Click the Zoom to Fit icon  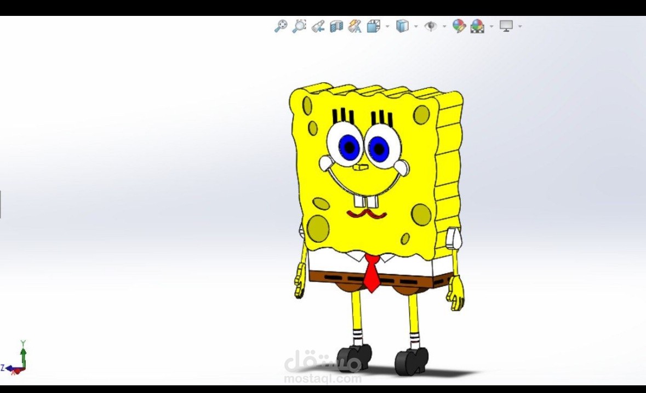[x=281, y=26]
